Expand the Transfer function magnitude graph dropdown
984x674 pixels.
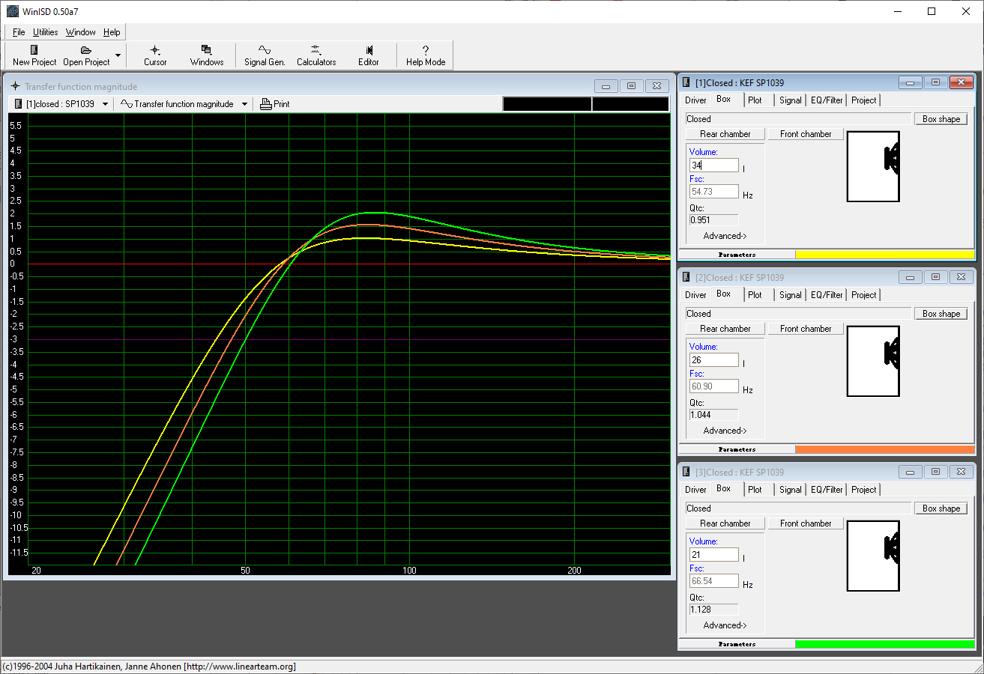245,104
